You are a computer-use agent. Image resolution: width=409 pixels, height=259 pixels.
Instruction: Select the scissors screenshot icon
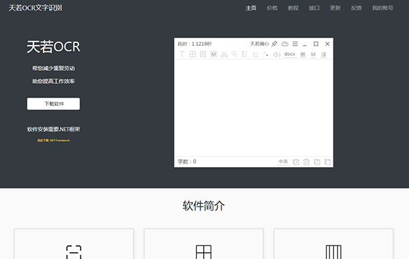224,55
